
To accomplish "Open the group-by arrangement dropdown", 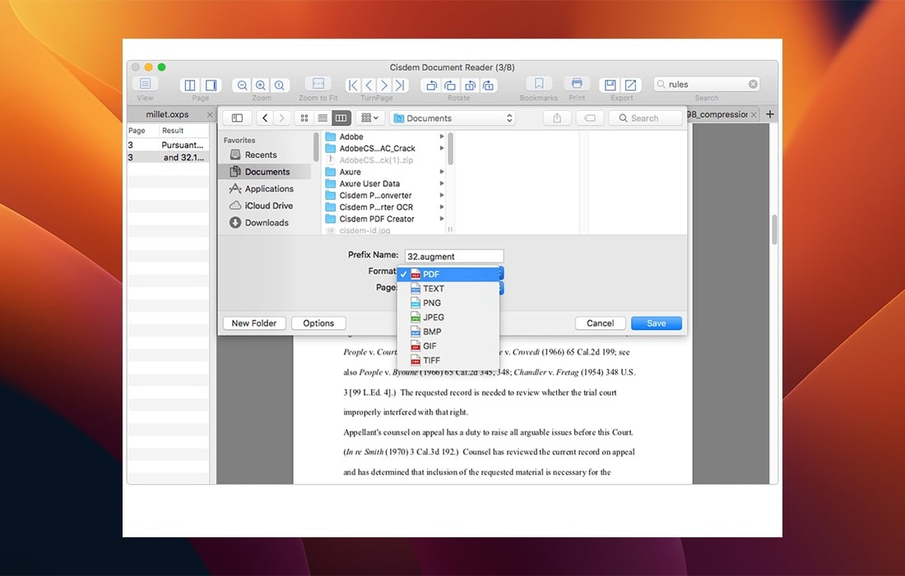I will (x=370, y=118).
